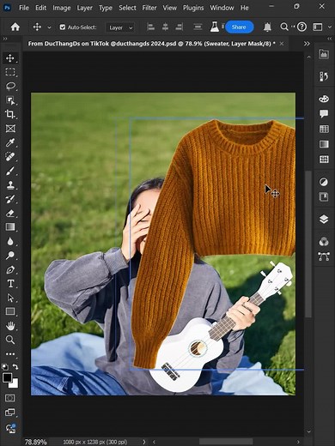Select the Eraser tool
Screen dimensions: 335x446
click(x=10, y=213)
